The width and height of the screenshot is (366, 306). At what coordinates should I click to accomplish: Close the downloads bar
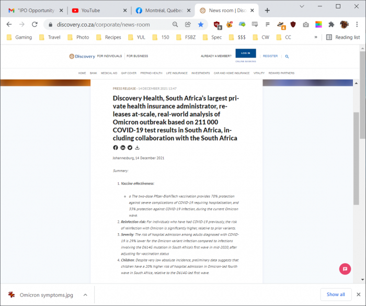359,294
